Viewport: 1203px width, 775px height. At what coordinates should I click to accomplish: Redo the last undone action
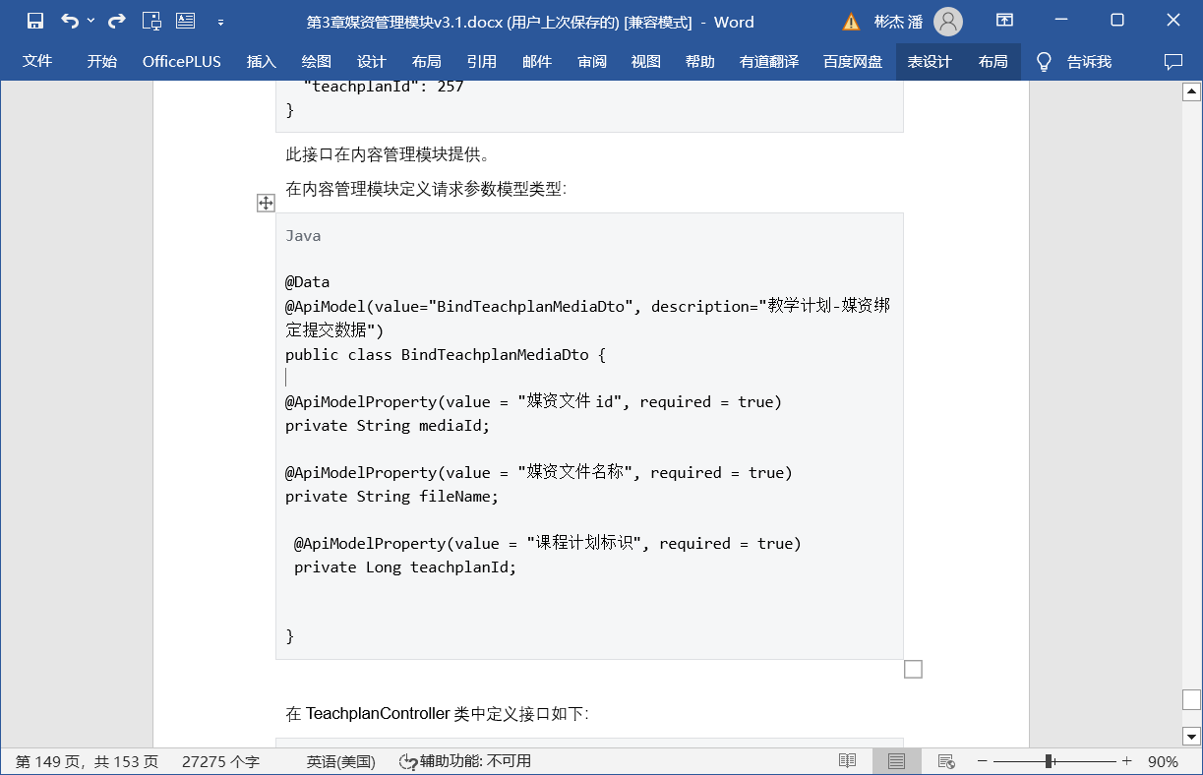[x=116, y=21]
